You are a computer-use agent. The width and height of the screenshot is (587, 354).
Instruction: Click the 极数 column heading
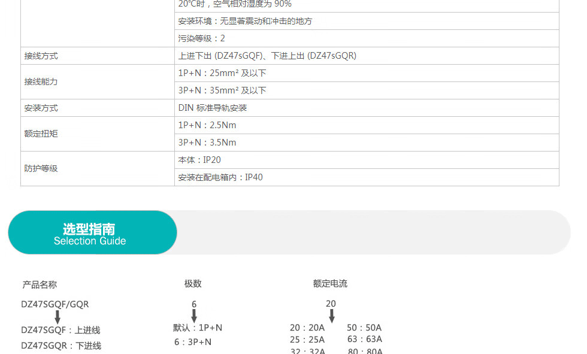pos(193,283)
